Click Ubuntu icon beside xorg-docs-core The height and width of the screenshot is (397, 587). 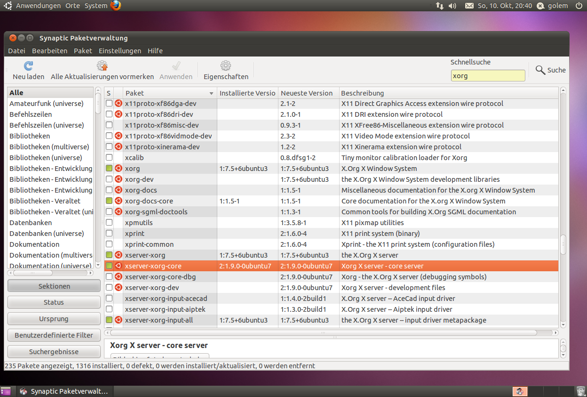click(x=119, y=201)
